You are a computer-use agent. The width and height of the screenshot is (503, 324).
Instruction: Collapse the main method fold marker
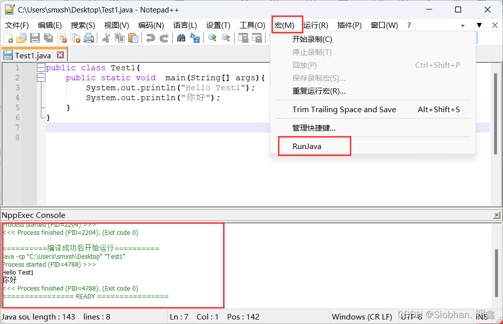(x=41, y=77)
